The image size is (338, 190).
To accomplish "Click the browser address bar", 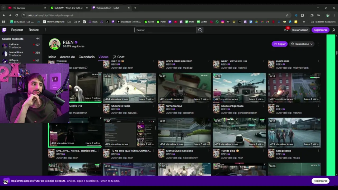I will [154, 15].
